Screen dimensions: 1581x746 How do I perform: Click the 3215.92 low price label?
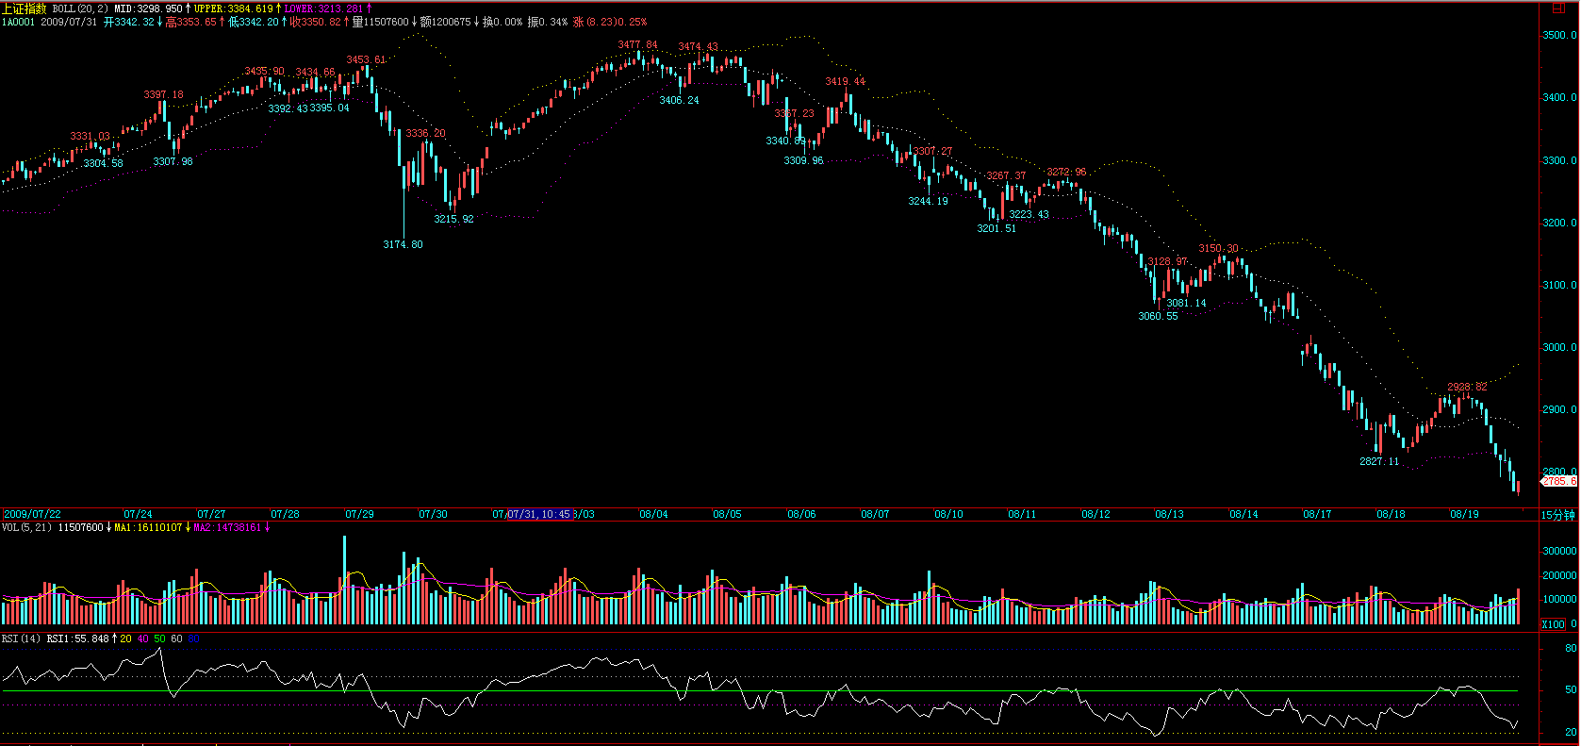tap(453, 219)
